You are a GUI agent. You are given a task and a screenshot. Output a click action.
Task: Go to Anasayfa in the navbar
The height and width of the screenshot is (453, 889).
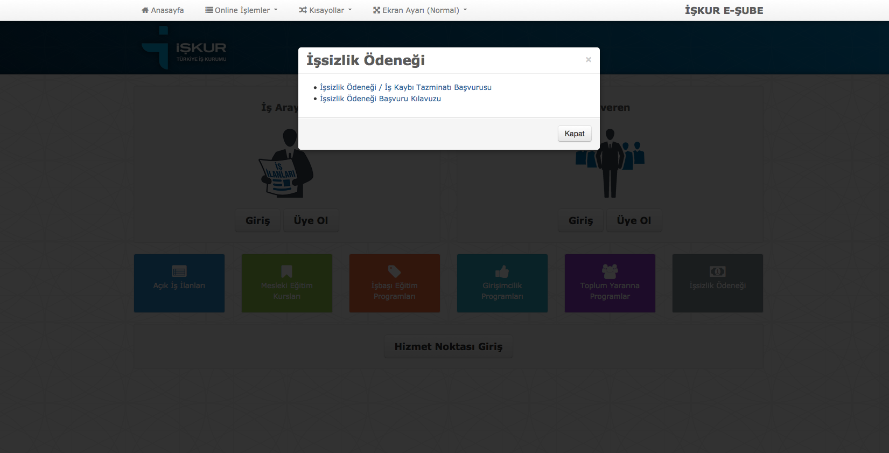[163, 10]
